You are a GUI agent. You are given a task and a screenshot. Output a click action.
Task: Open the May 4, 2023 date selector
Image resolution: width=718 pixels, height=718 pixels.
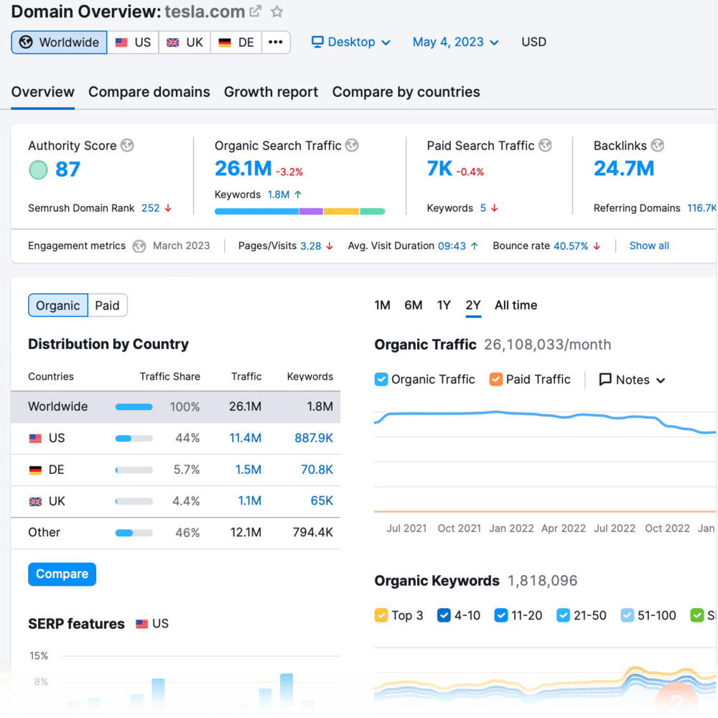click(454, 42)
